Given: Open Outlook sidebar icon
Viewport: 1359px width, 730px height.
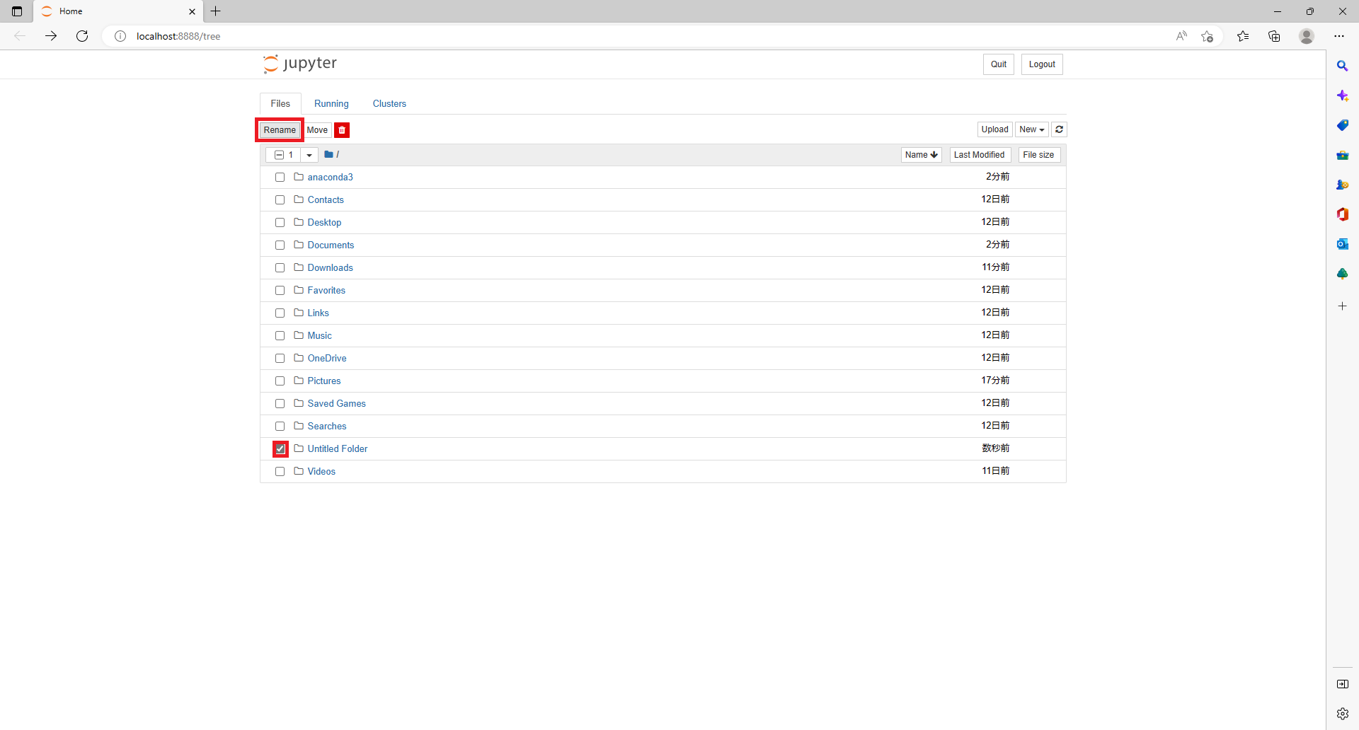Looking at the screenshot, I should pos(1342,244).
